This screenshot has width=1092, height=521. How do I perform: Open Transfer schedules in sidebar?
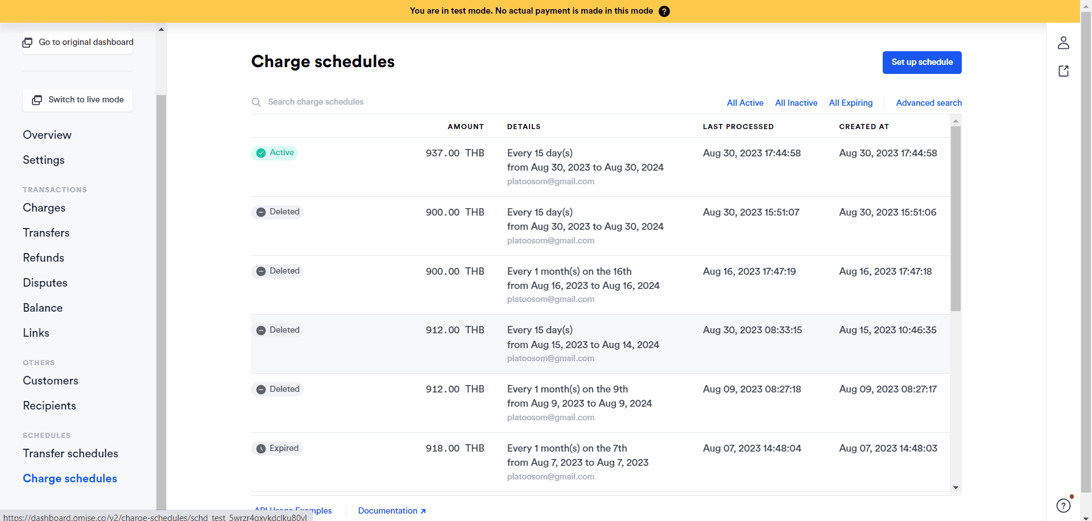[x=71, y=453]
